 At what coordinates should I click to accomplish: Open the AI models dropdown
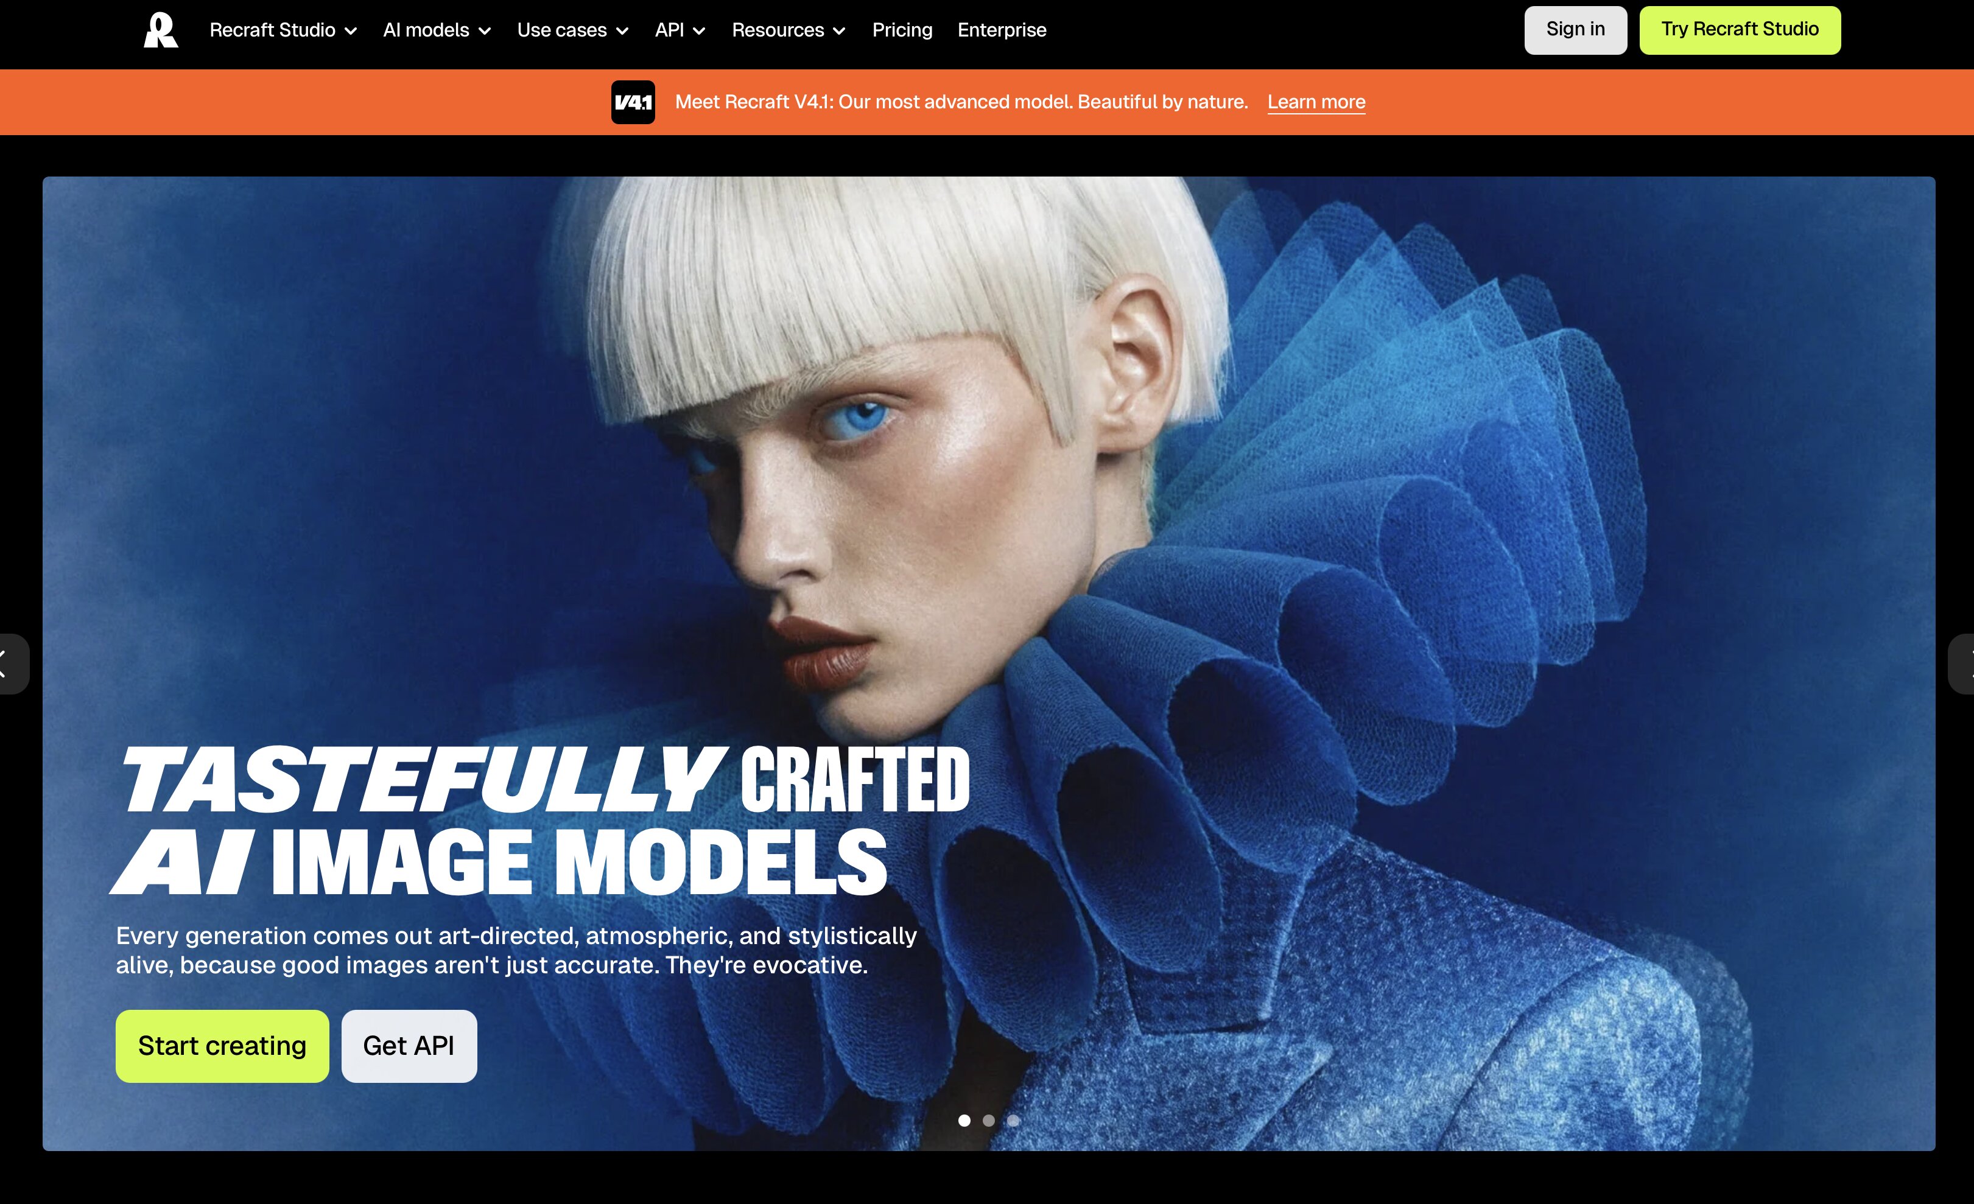[437, 30]
